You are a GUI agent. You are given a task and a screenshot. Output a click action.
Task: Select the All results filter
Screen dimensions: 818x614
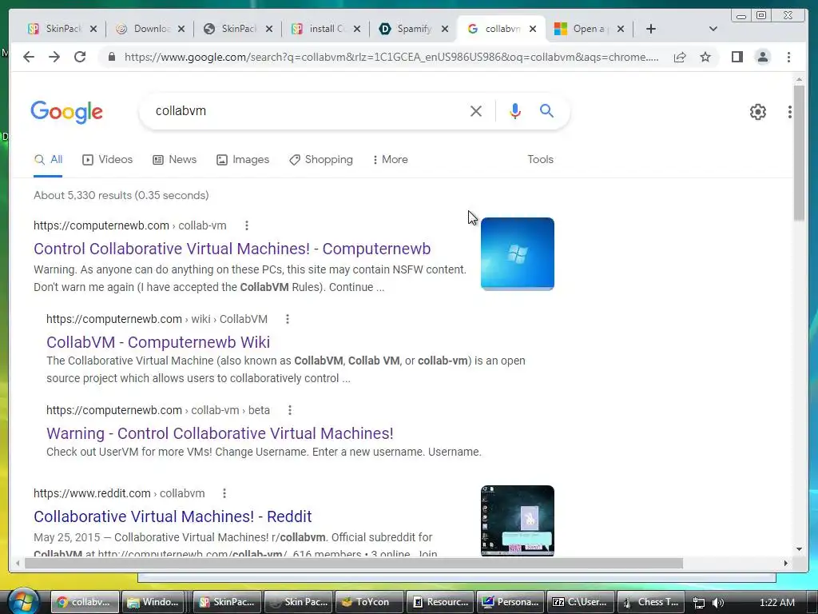click(x=48, y=160)
